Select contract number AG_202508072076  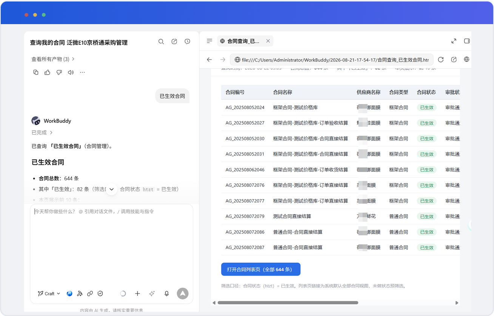(245, 185)
